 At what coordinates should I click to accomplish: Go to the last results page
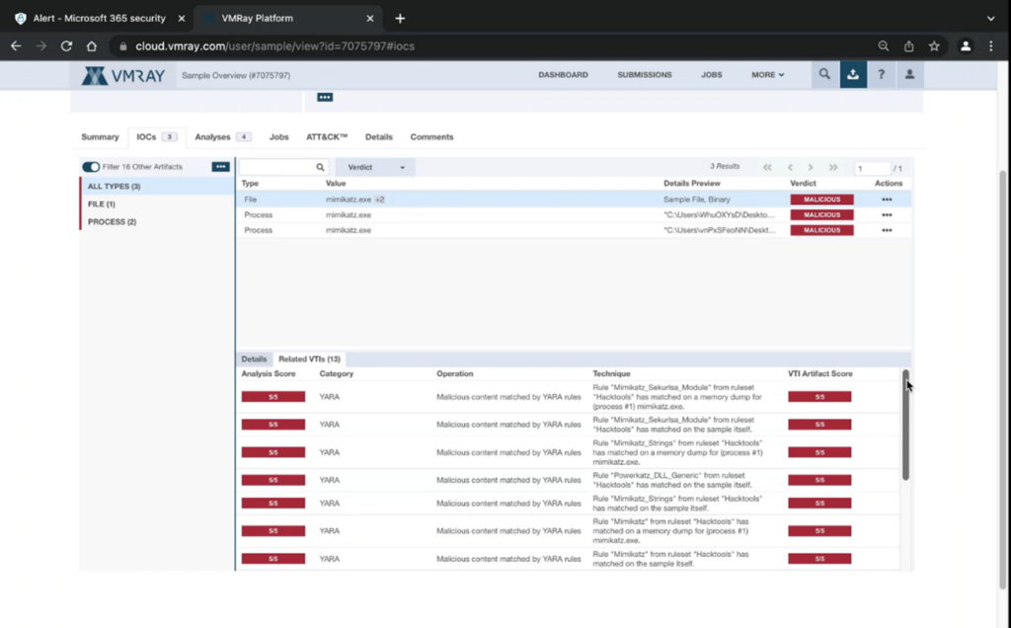click(x=833, y=167)
